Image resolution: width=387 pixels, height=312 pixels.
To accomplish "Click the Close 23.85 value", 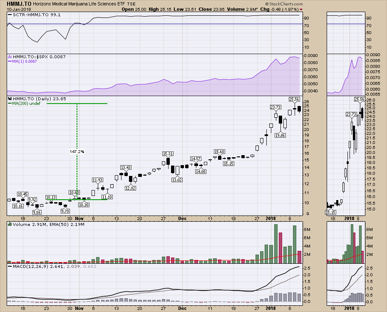I will (x=211, y=10).
